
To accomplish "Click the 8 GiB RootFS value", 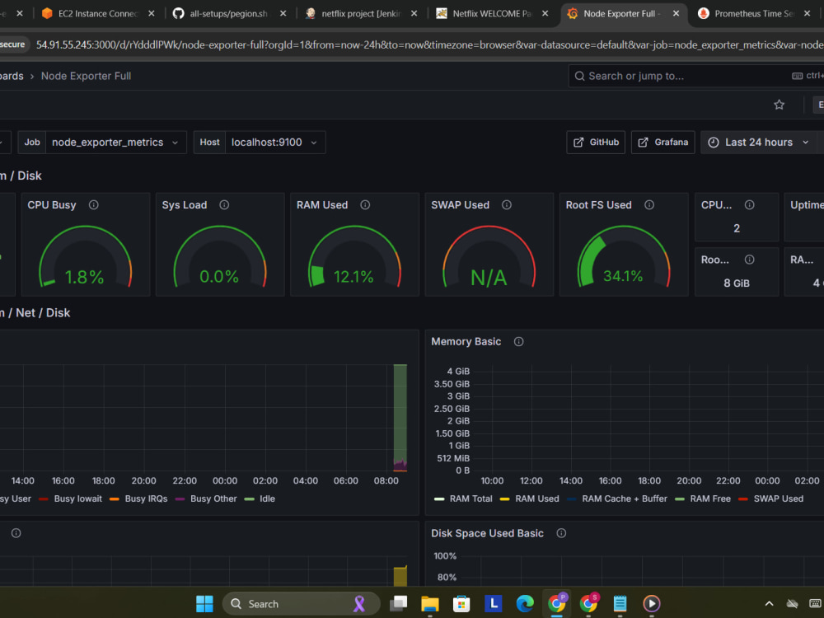I will [736, 283].
